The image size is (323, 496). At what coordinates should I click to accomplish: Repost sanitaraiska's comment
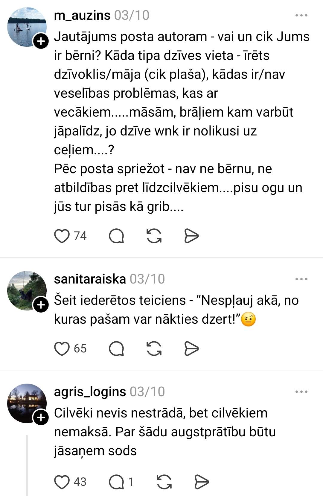tap(154, 349)
